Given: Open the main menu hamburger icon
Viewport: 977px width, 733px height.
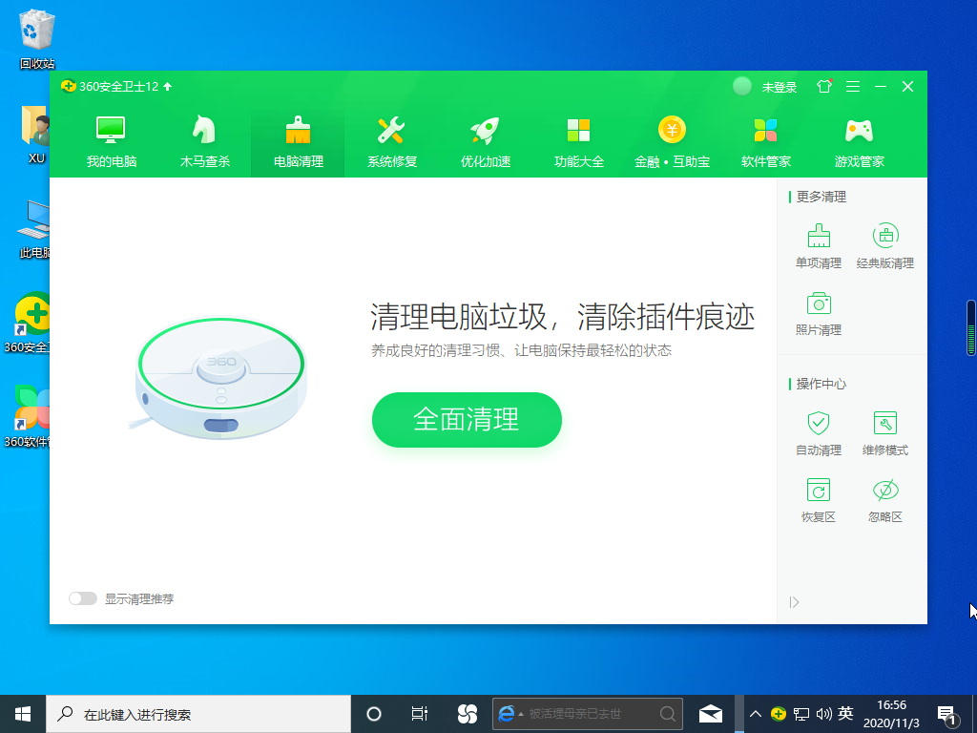Looking at the screenshot, I should [x=853, y=86].
